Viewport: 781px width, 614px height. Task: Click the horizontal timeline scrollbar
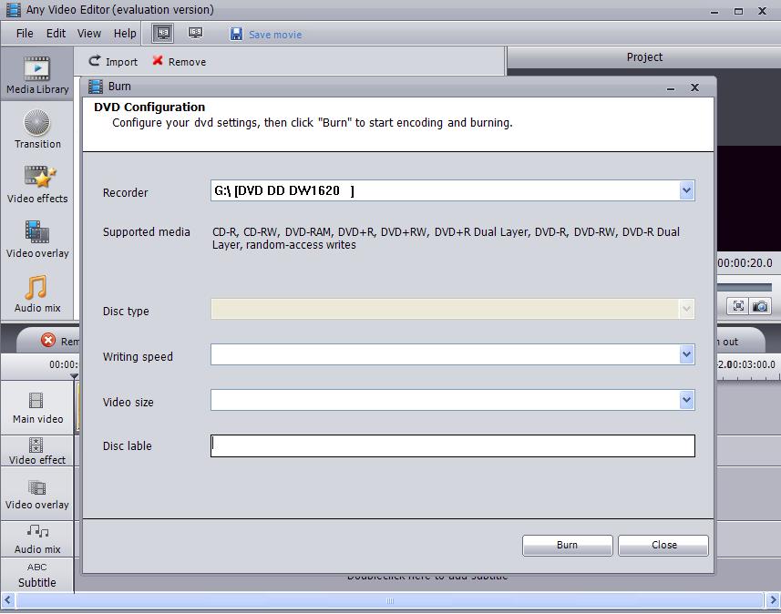pos(390,600)
